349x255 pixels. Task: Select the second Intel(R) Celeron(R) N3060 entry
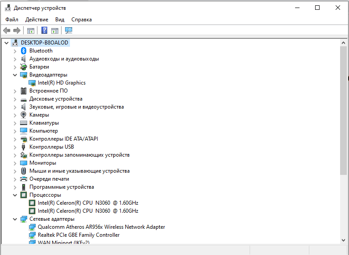pyautogui.click(x=88, y=211)
